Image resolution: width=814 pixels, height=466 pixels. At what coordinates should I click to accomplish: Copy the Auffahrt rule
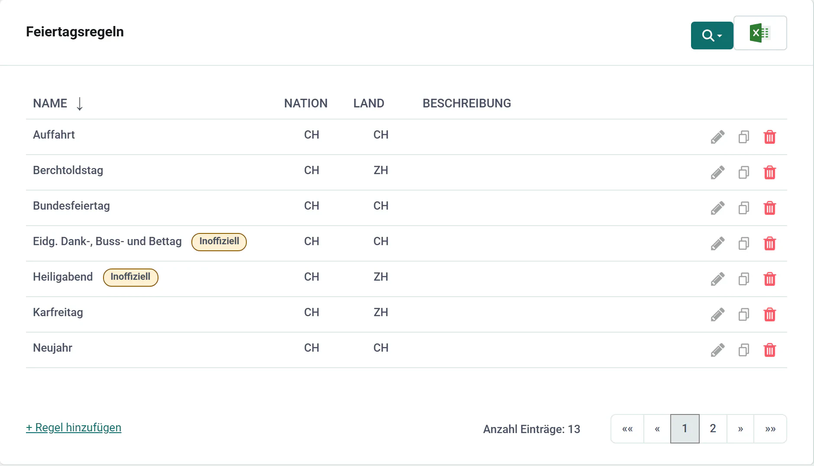[743, 137]
